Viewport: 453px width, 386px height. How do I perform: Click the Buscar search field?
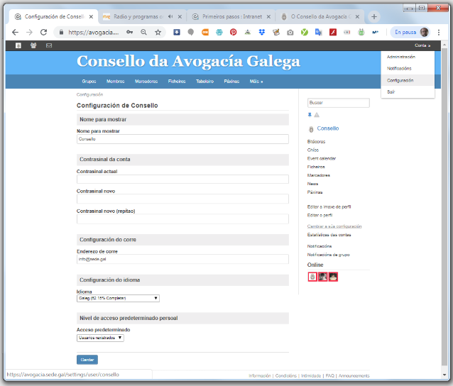pyautogui.click(x=338, y=103)
